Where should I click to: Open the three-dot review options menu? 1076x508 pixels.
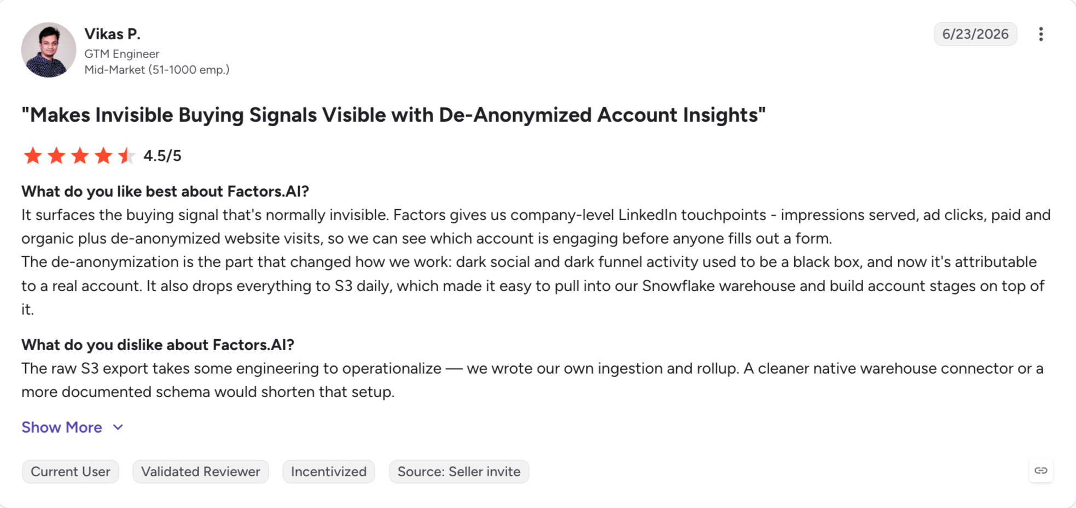(x=1040, y=34)
